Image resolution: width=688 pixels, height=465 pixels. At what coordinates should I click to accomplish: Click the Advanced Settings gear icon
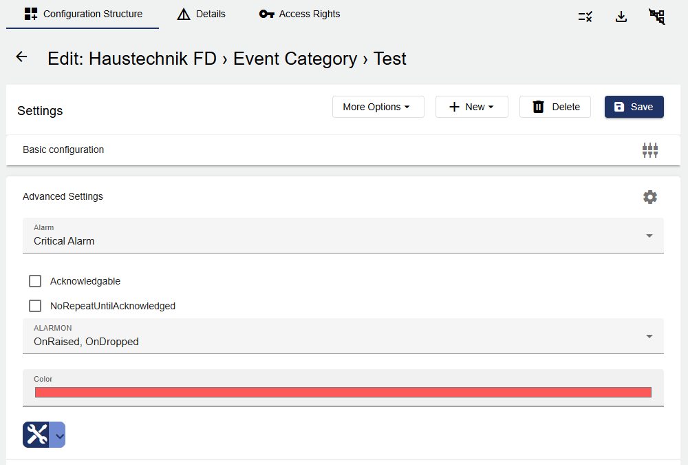650,197
